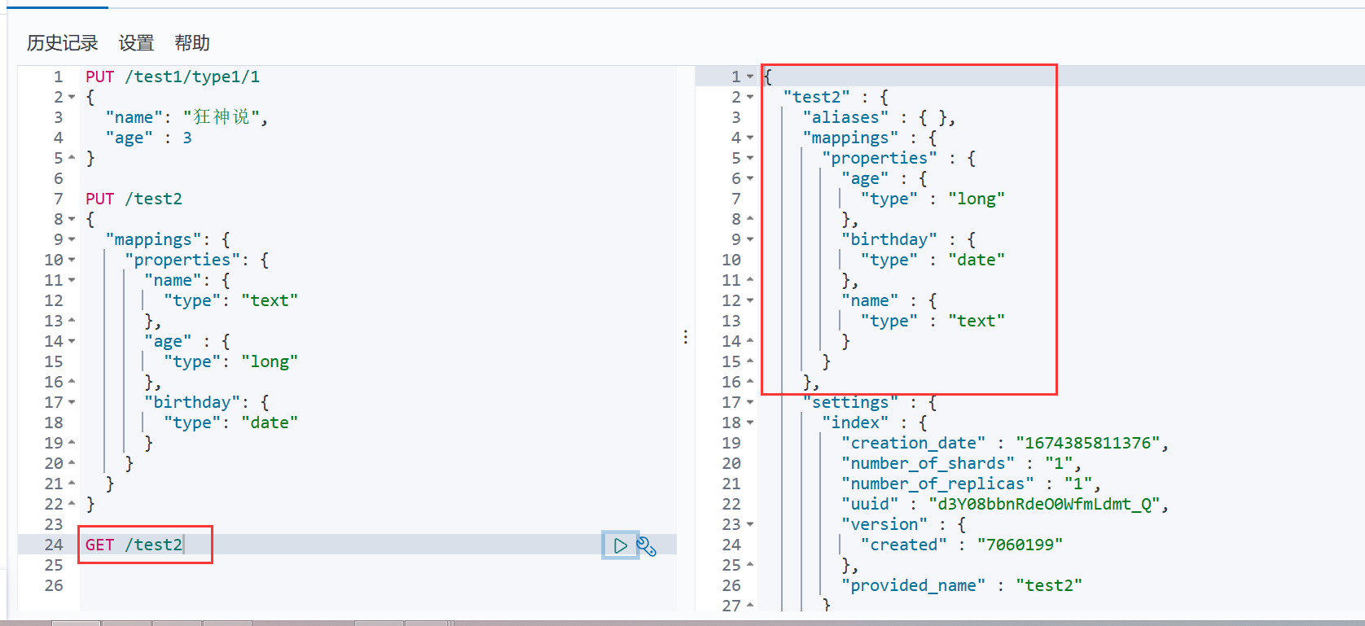Click "type" : "text" in output line 13
The width and height of the screenshot is (1365, 626).
[x=933, y=321]
